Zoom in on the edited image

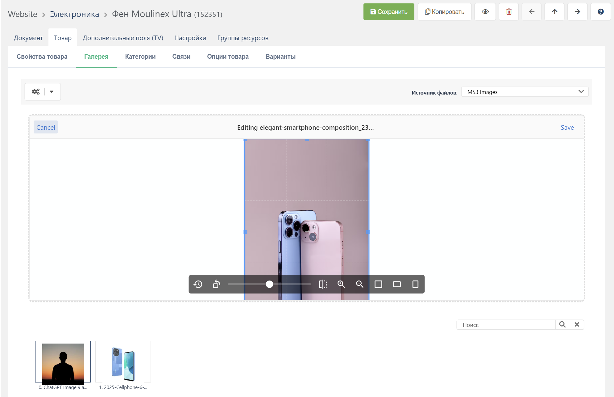341,284
